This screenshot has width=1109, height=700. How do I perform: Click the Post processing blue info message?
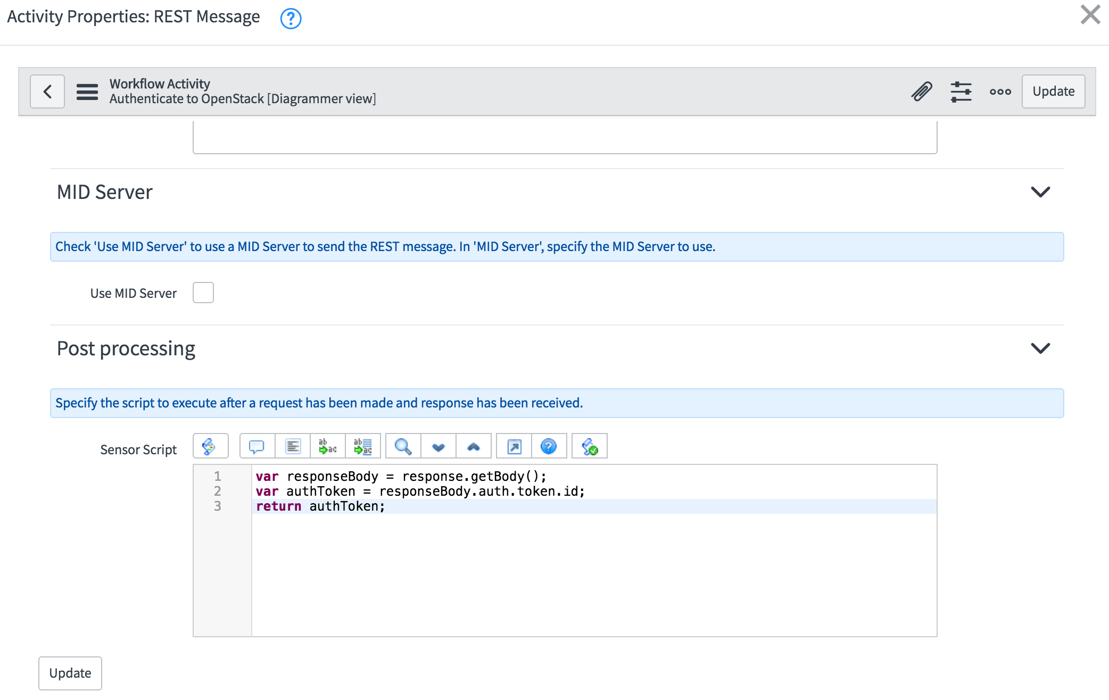[557, 403]
